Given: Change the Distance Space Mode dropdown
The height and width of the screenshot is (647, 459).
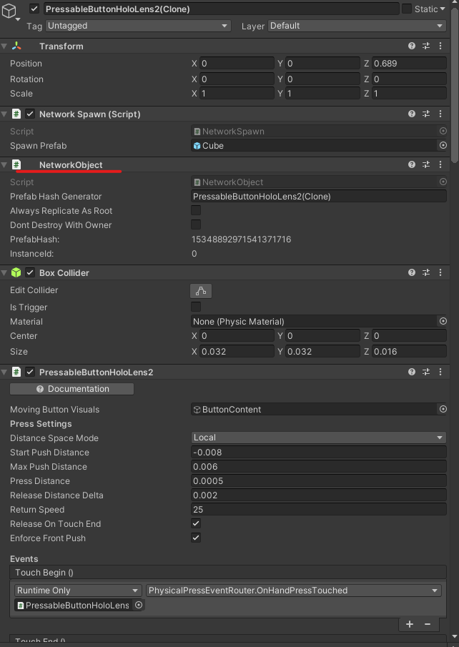Looking at the screenshot, I should pos(317,438).
